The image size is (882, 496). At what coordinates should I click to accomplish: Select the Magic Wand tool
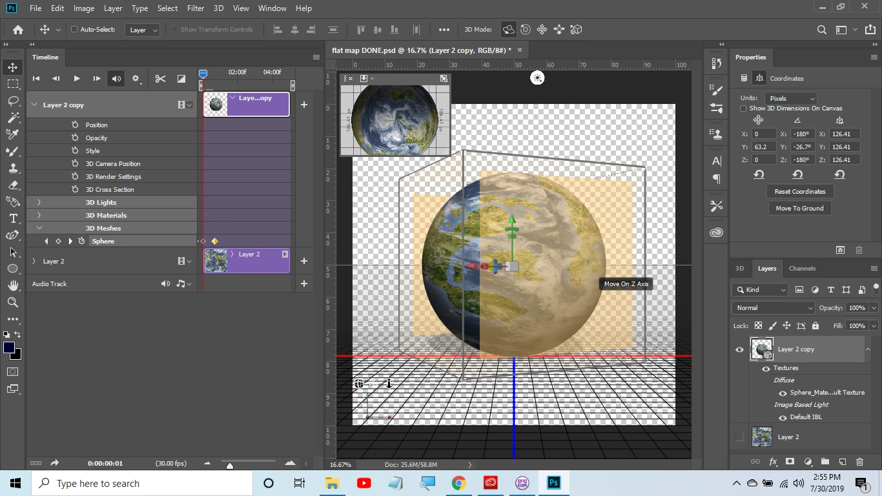[x=13, y=118]
